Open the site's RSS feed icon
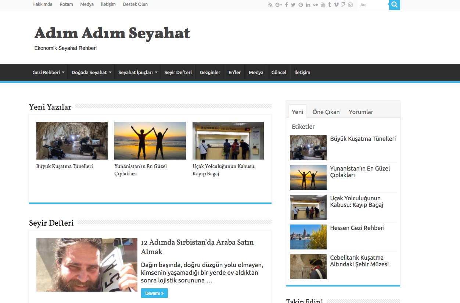Screen dimensions: 460x303 270,5
